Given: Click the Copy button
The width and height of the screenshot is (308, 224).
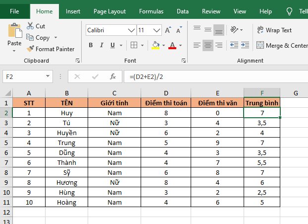Looking at the screenshot, I should 42,38.
